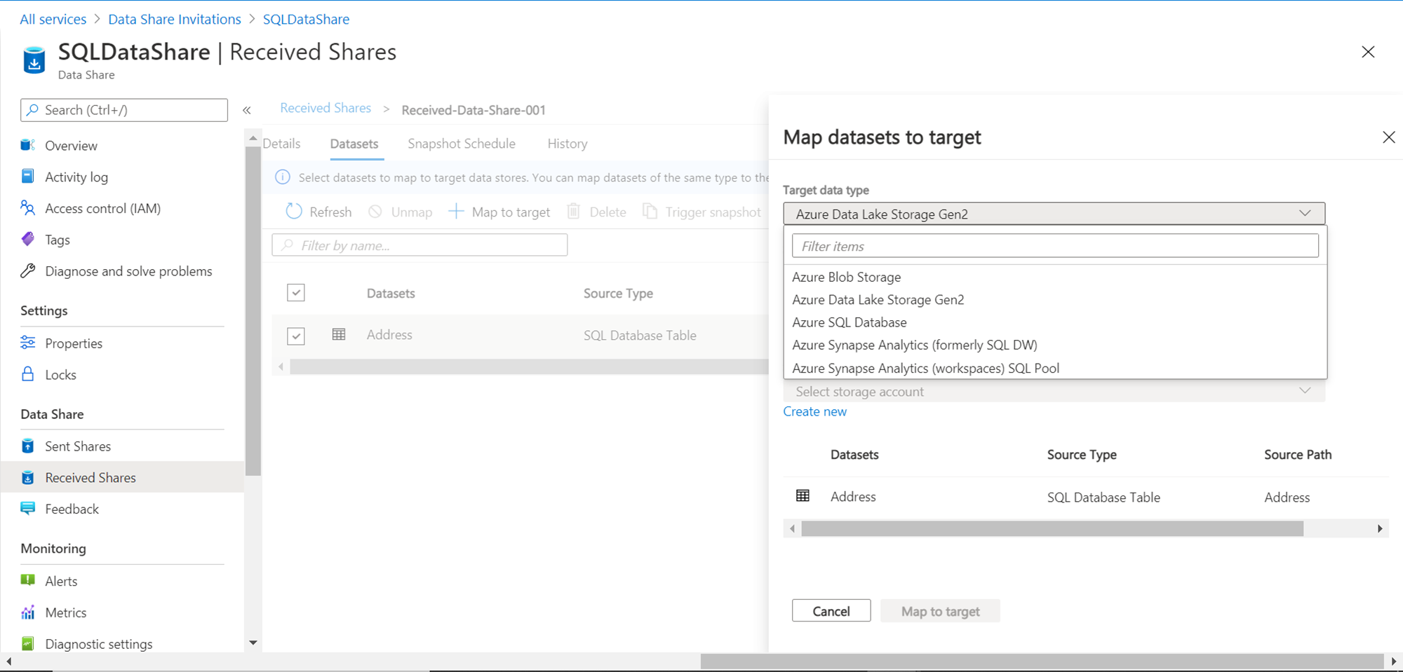Select the Tags icon
1403x672 pixels.
point(28,240)
